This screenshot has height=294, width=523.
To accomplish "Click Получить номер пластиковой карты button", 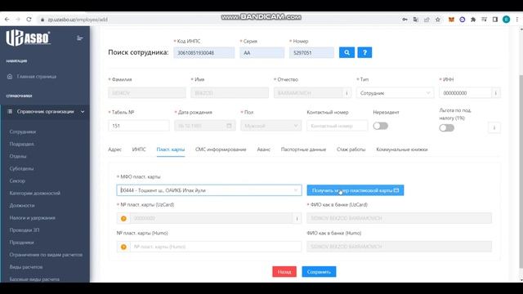I will point(355,190).
